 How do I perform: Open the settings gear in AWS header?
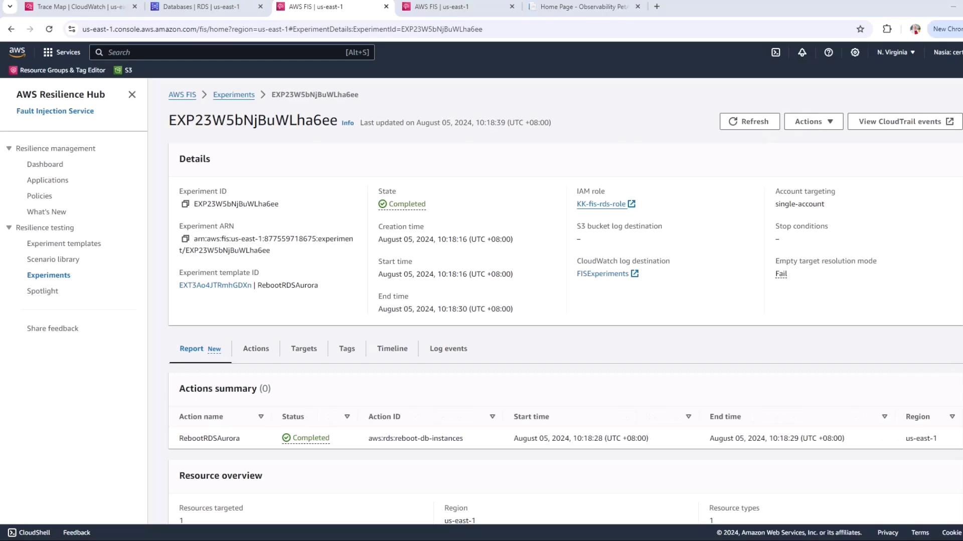[x=855, y=52]
